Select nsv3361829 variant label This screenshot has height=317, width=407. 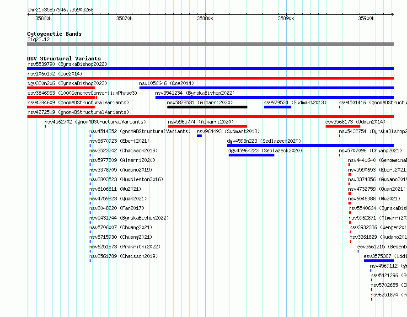tap(378, 237)
